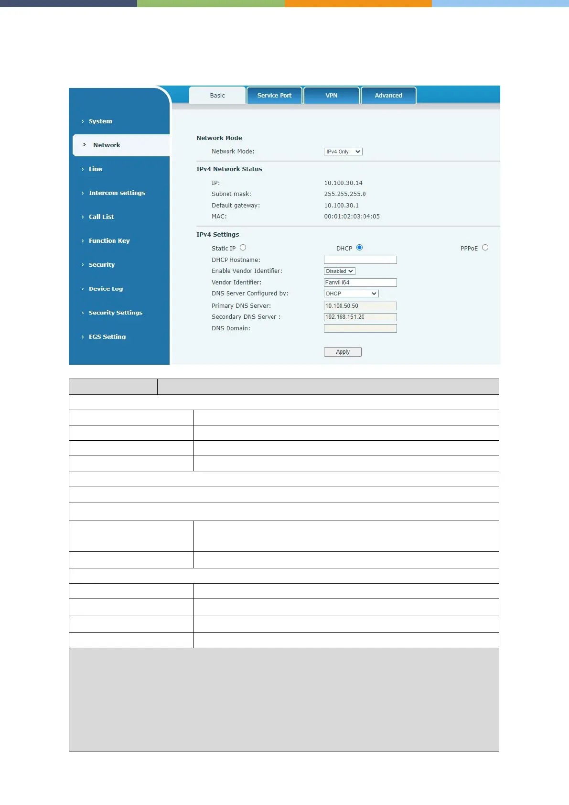Click the DNS Domain field
This screenshot has width=569, height=805.
coord(360,328)
